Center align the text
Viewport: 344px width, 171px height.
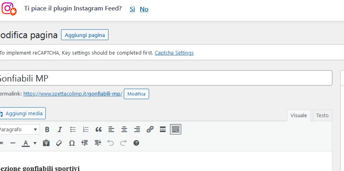[x=124, y=130]
